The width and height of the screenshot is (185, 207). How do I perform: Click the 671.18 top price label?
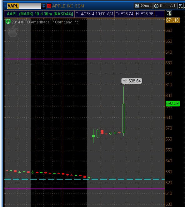click(172, 20)
